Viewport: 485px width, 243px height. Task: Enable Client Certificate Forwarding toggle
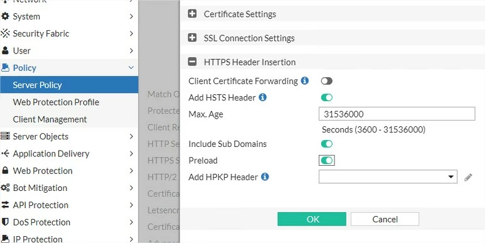click(x=327, y=81)
